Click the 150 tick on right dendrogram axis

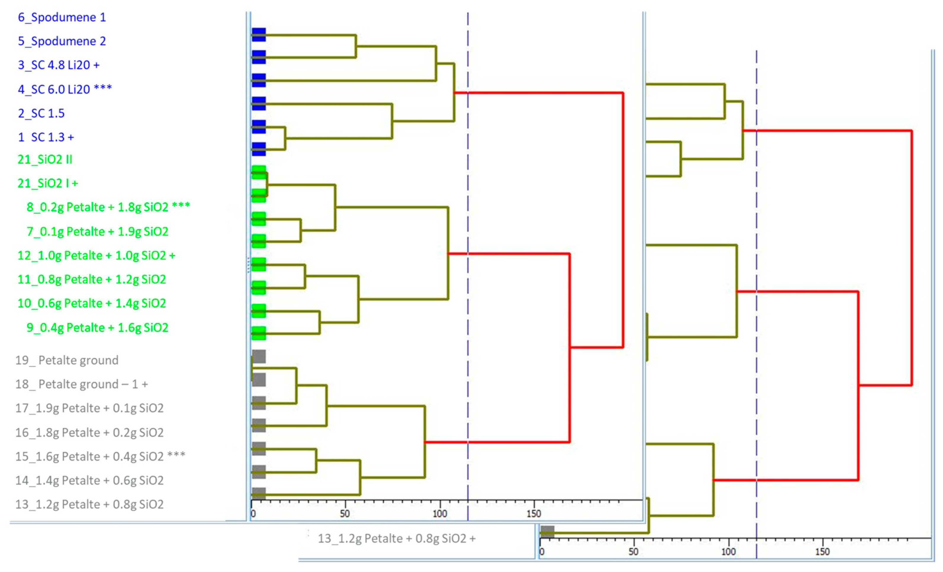pos(822,552)
